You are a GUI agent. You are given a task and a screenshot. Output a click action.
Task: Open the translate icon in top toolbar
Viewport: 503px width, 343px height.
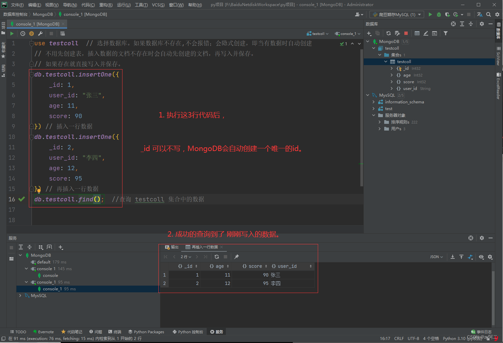point(480,14)
